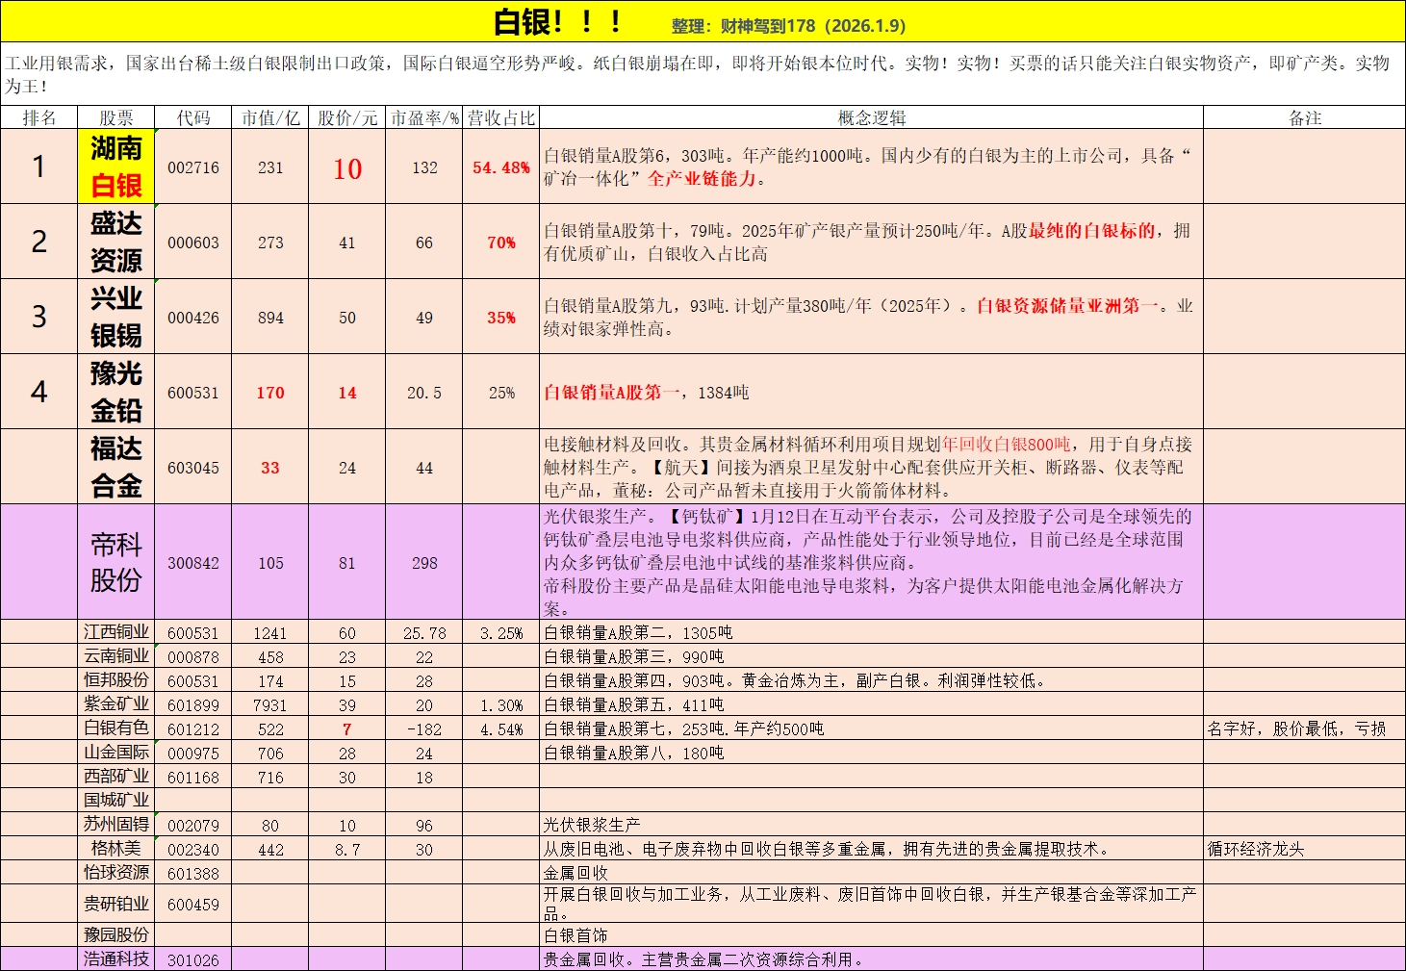Image resolution: width=1406 pixels, height=971 pixels.
Task: Select the 江西铜业 row name
Action: [x=116, y=632]
